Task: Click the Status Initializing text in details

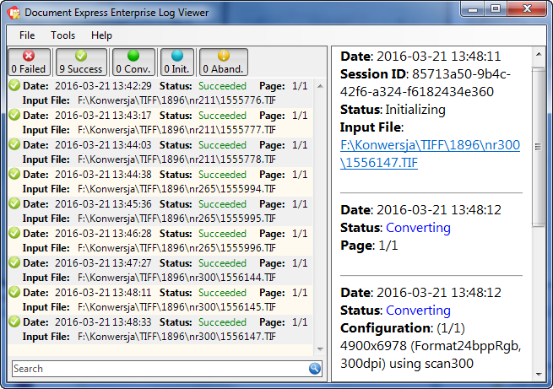Action: [x=393, y=110]
